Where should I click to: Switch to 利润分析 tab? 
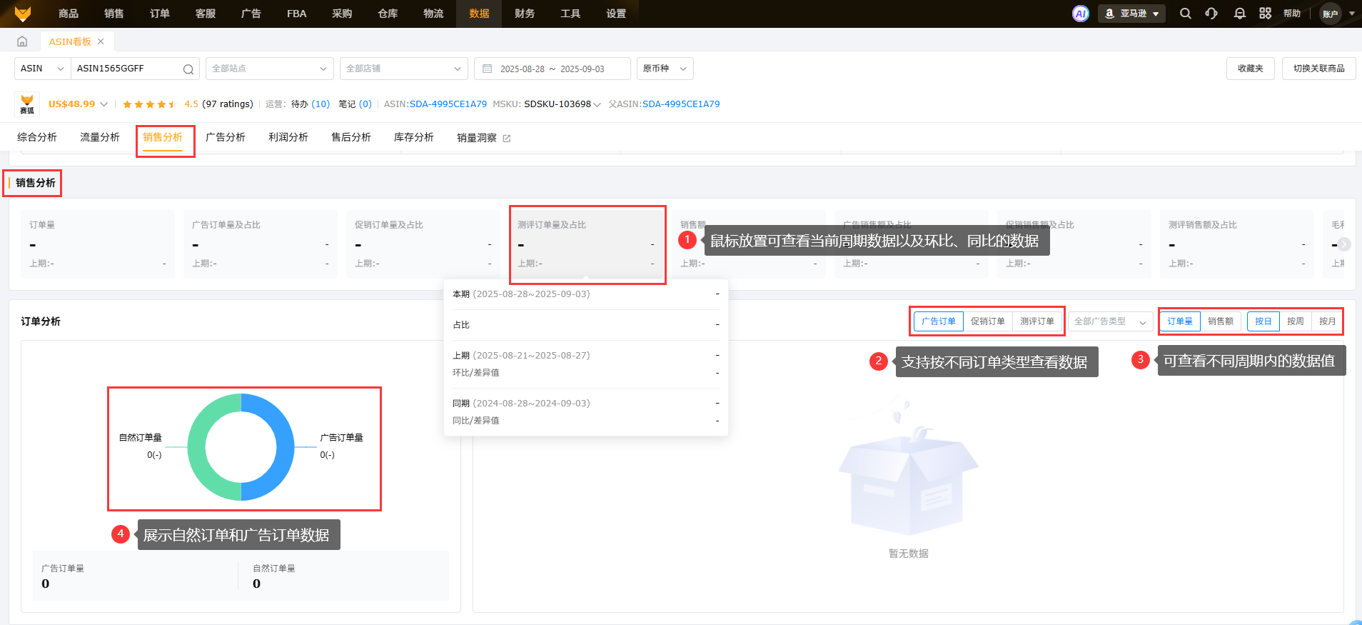(x=288, y=137)
